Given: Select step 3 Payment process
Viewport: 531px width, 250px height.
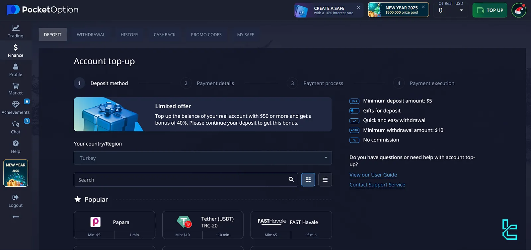Looking at the screenshot, I should 315,83.
